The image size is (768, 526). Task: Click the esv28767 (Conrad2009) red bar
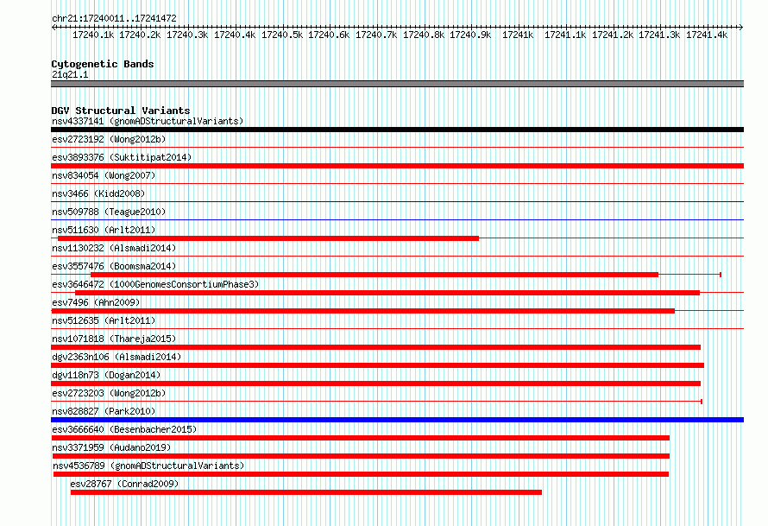click(x=306, y=492)
